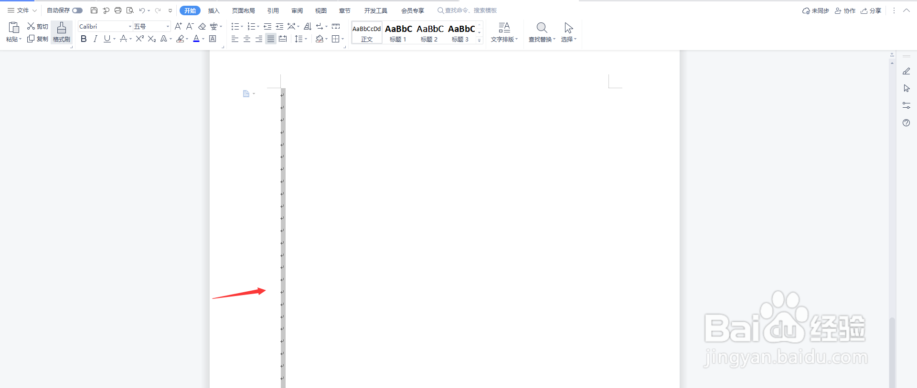Image resolution: width=917 pixels, height=388 pixels.
Task: Open the 选择 selection tool
Action: tap(568, 32)
